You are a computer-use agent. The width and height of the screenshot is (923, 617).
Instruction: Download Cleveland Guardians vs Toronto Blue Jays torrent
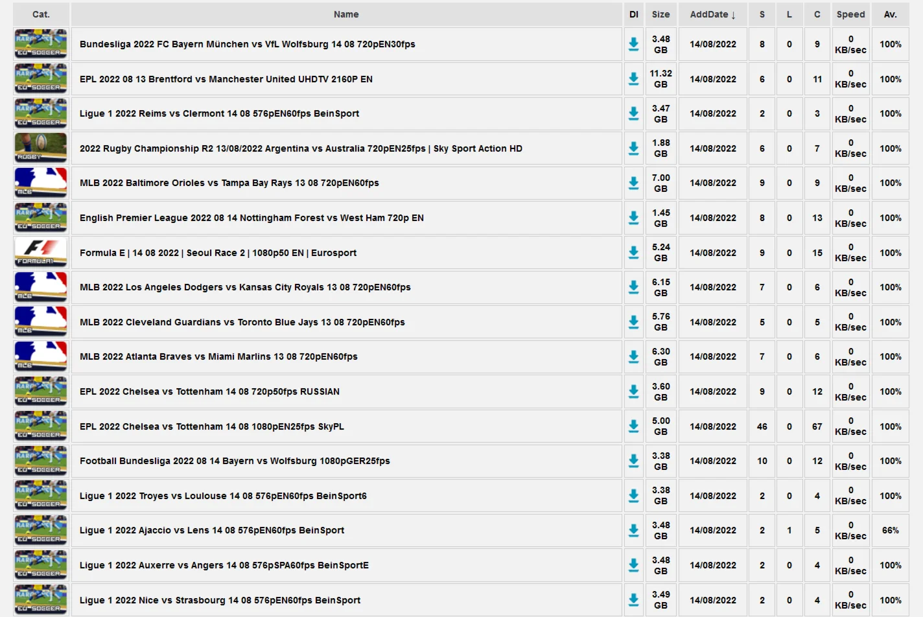(633, 322)
